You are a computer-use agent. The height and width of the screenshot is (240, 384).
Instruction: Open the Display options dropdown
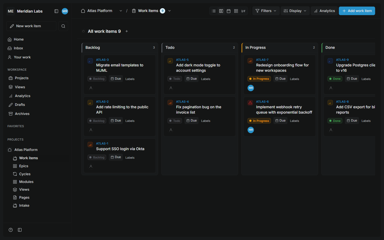[x=295, y=11]
